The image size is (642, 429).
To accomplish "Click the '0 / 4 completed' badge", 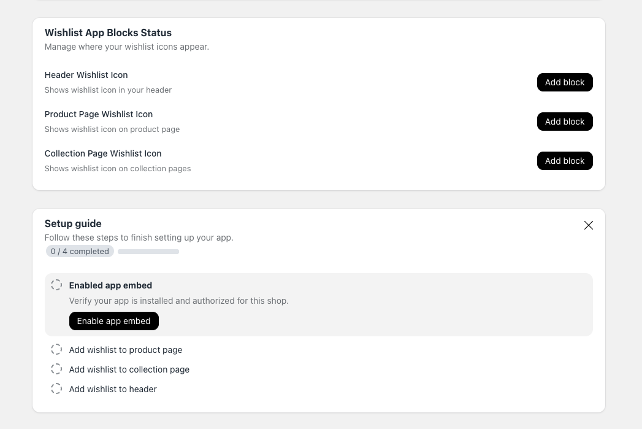I will click(x=80, y=252).
